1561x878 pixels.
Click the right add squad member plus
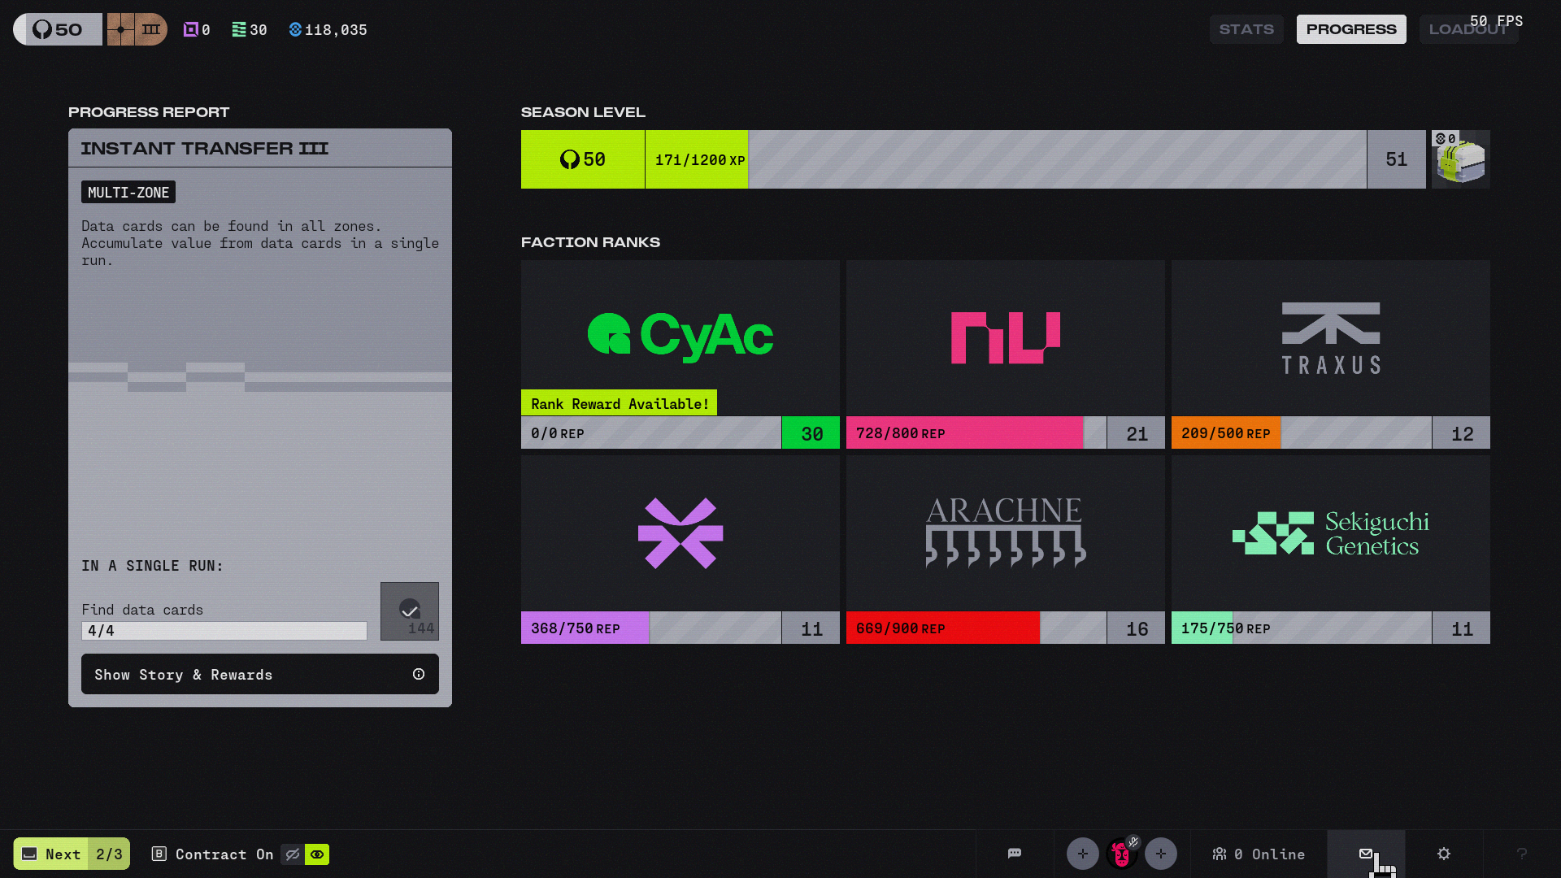click(1160, 854)
